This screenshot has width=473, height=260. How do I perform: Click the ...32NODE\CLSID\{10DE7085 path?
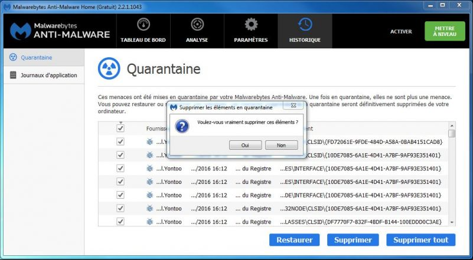pos(361,209)
